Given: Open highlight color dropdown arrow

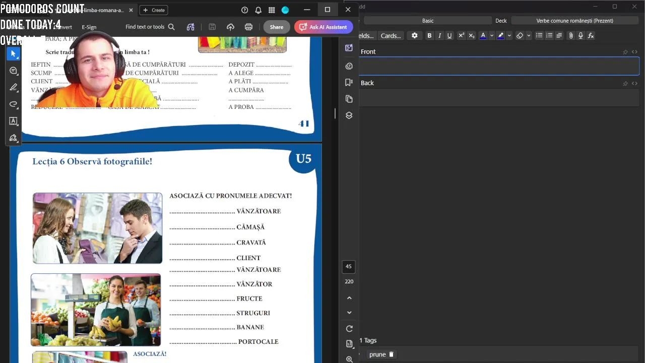Looking at the screenshot, I should tap(509, 36).
